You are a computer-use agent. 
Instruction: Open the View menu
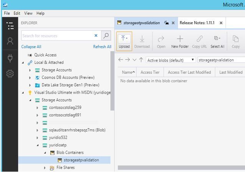pyautogui.click(x=28, y=13)
